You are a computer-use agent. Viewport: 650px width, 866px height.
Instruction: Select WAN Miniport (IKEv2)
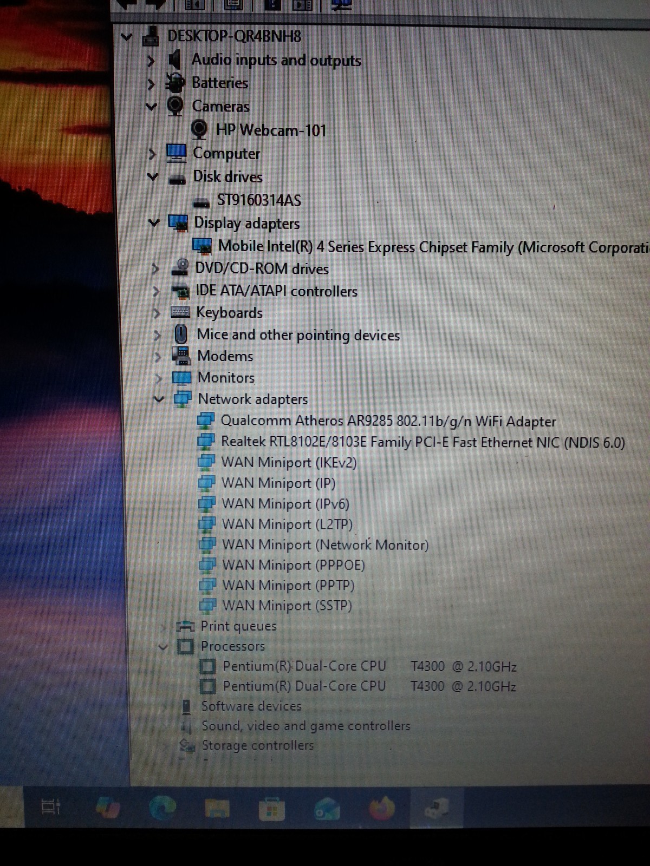pos(289,463)
